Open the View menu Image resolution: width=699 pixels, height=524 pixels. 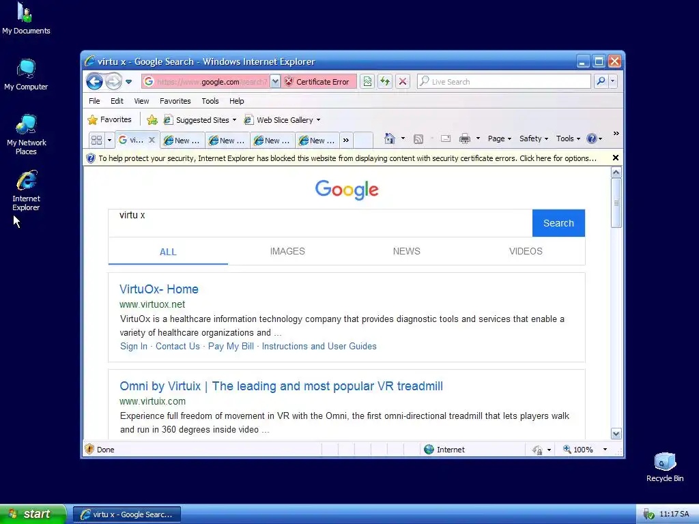tap(141, 101)
